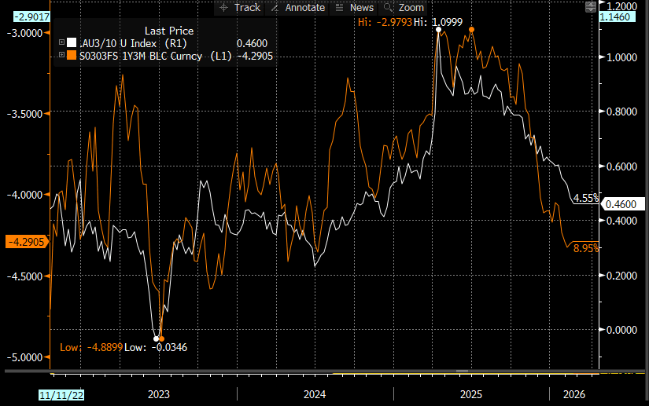Image resolution: width=649 pixels, height=406 pixels.
Task: Click the -4.2905 last price in legend
Action: [255, 57]
